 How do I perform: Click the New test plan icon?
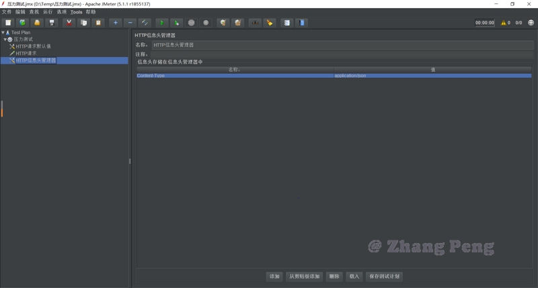pos(8,23)
